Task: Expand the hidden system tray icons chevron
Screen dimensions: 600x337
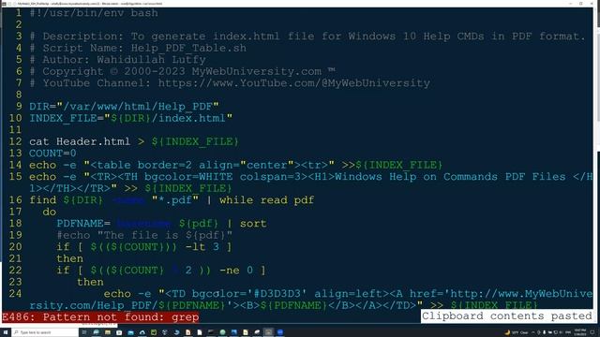Action: tap(533, 332)
